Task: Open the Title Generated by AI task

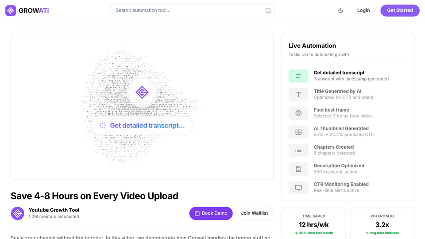Action: (348, 95)
